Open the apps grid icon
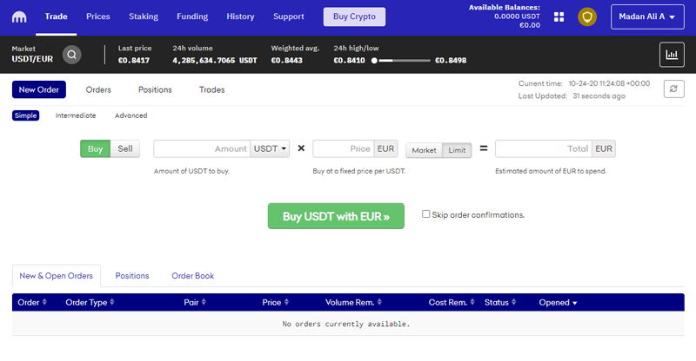Screen dimensions: 696x361 [x=559, y=16]
